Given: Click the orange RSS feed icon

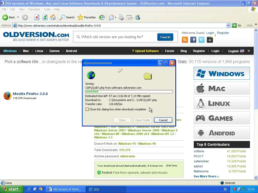Looking at the screenshot, I should [185, 40].
